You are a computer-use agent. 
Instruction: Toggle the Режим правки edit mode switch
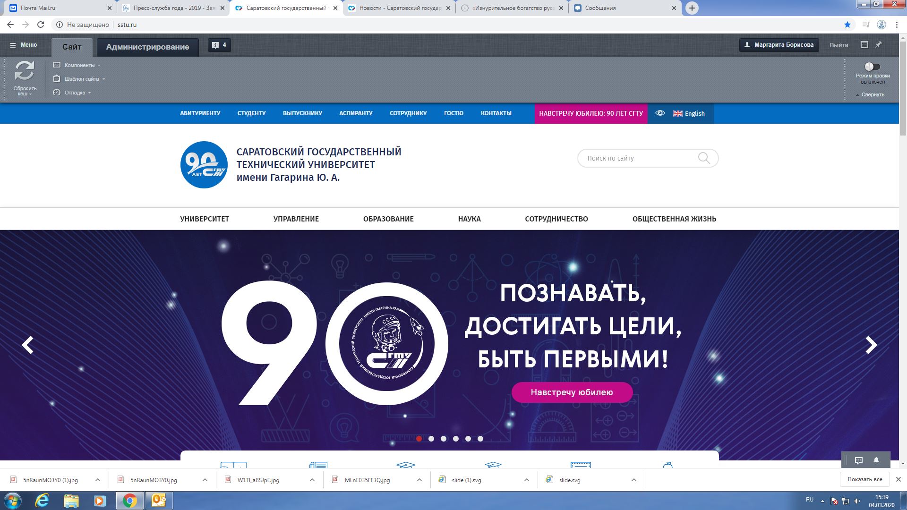[x=872, y=67]
